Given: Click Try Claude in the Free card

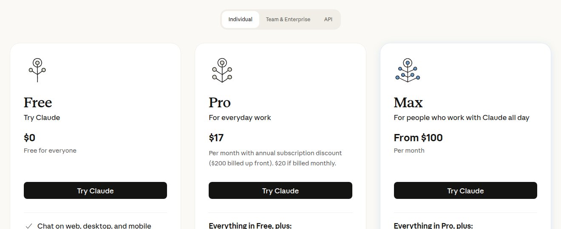Looking at the screenshot, I should [x=95, y=190].
